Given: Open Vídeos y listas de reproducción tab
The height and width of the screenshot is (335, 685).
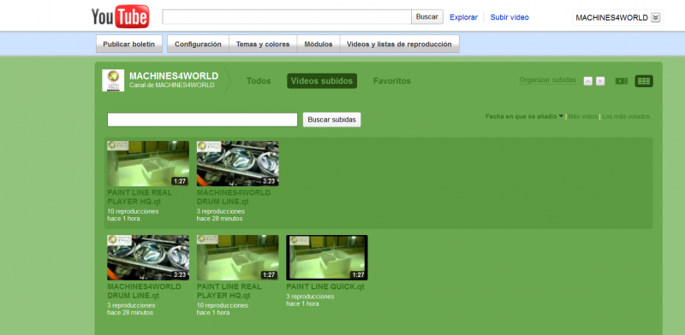Looking at the screenshot, I should (x=399, y=44).
